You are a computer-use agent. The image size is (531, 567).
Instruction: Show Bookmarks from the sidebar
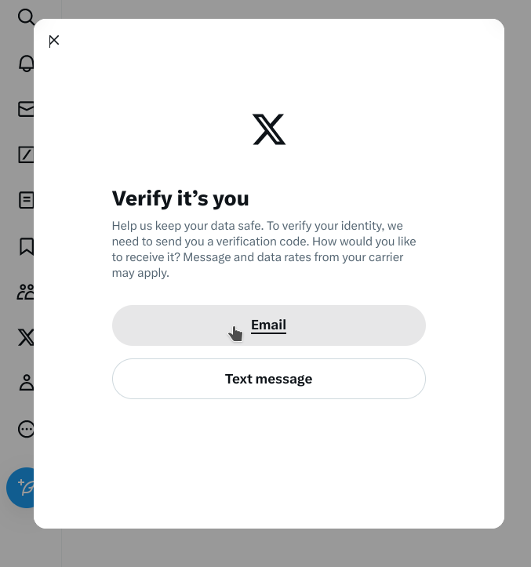(x=26, y=246)
